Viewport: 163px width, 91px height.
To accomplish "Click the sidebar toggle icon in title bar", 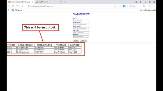I will point(136,2).
